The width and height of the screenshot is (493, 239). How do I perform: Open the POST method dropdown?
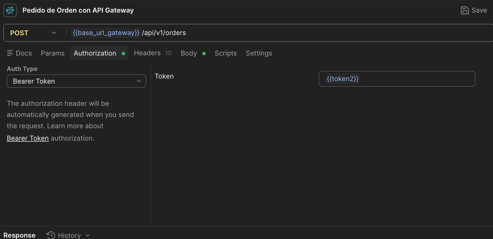(33, 33)
